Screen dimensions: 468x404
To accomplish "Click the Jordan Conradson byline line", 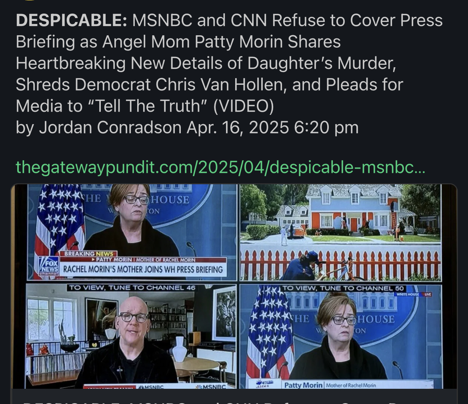I will [187, 128].
